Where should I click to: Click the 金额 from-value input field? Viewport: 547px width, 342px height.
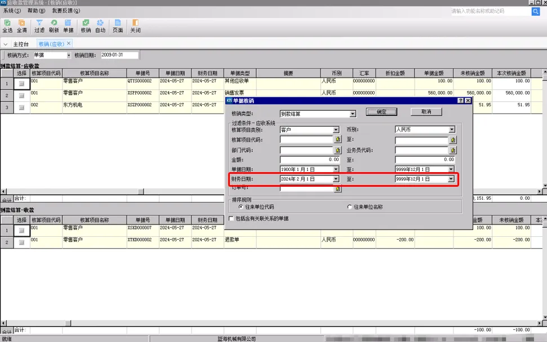[310, 160]
